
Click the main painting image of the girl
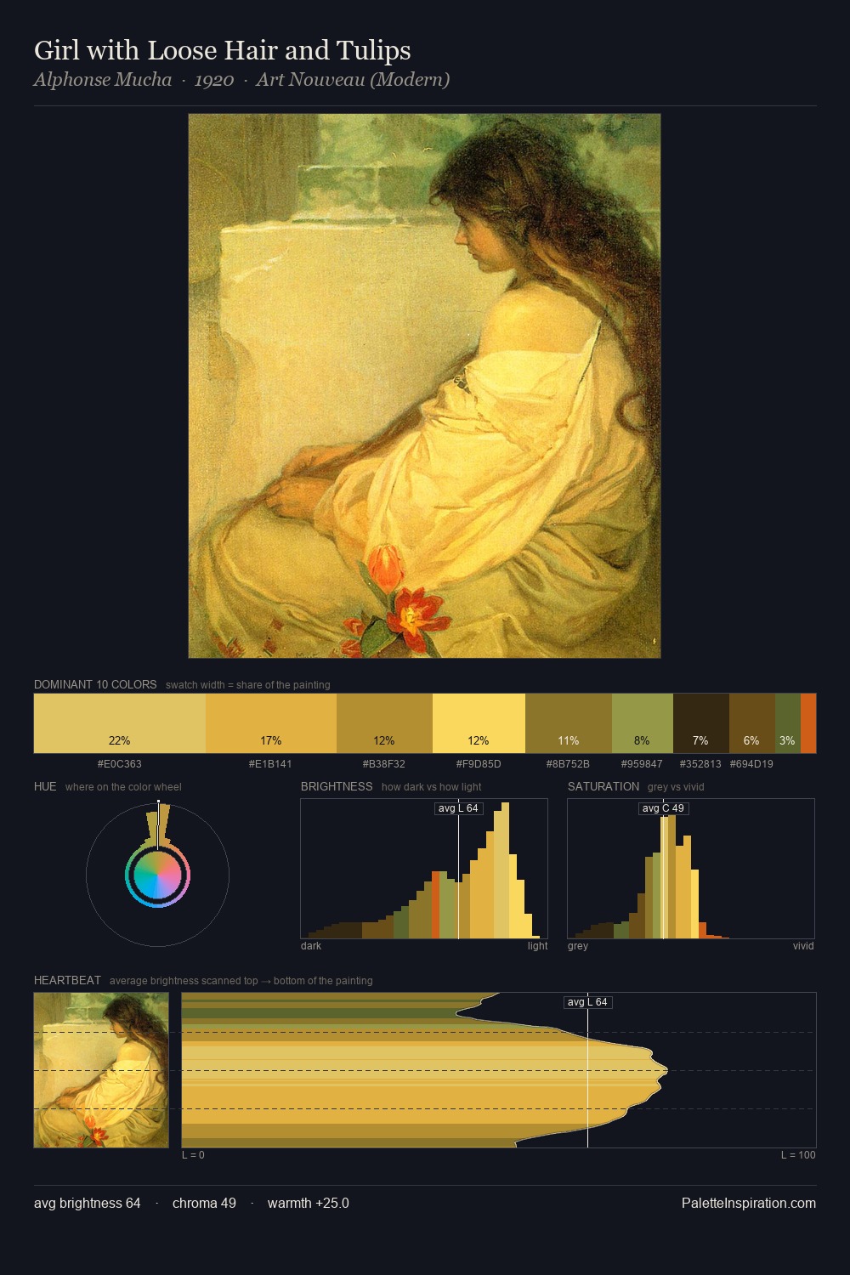[424, 386]
